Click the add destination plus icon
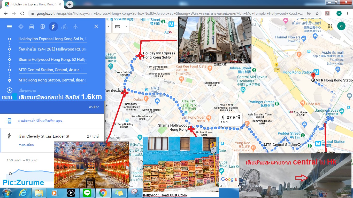The width and height of the screenshot is (353, 198). 10,90
